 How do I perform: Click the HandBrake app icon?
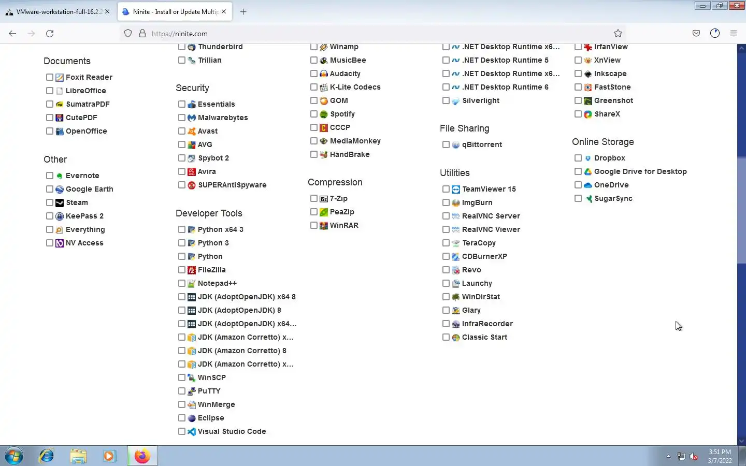pyautogui.click(x=324, y=154)
